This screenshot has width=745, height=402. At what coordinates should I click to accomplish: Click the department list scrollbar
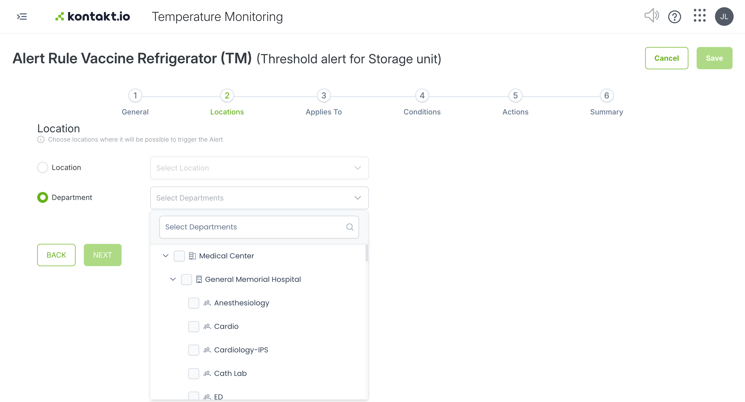(367, 253)
